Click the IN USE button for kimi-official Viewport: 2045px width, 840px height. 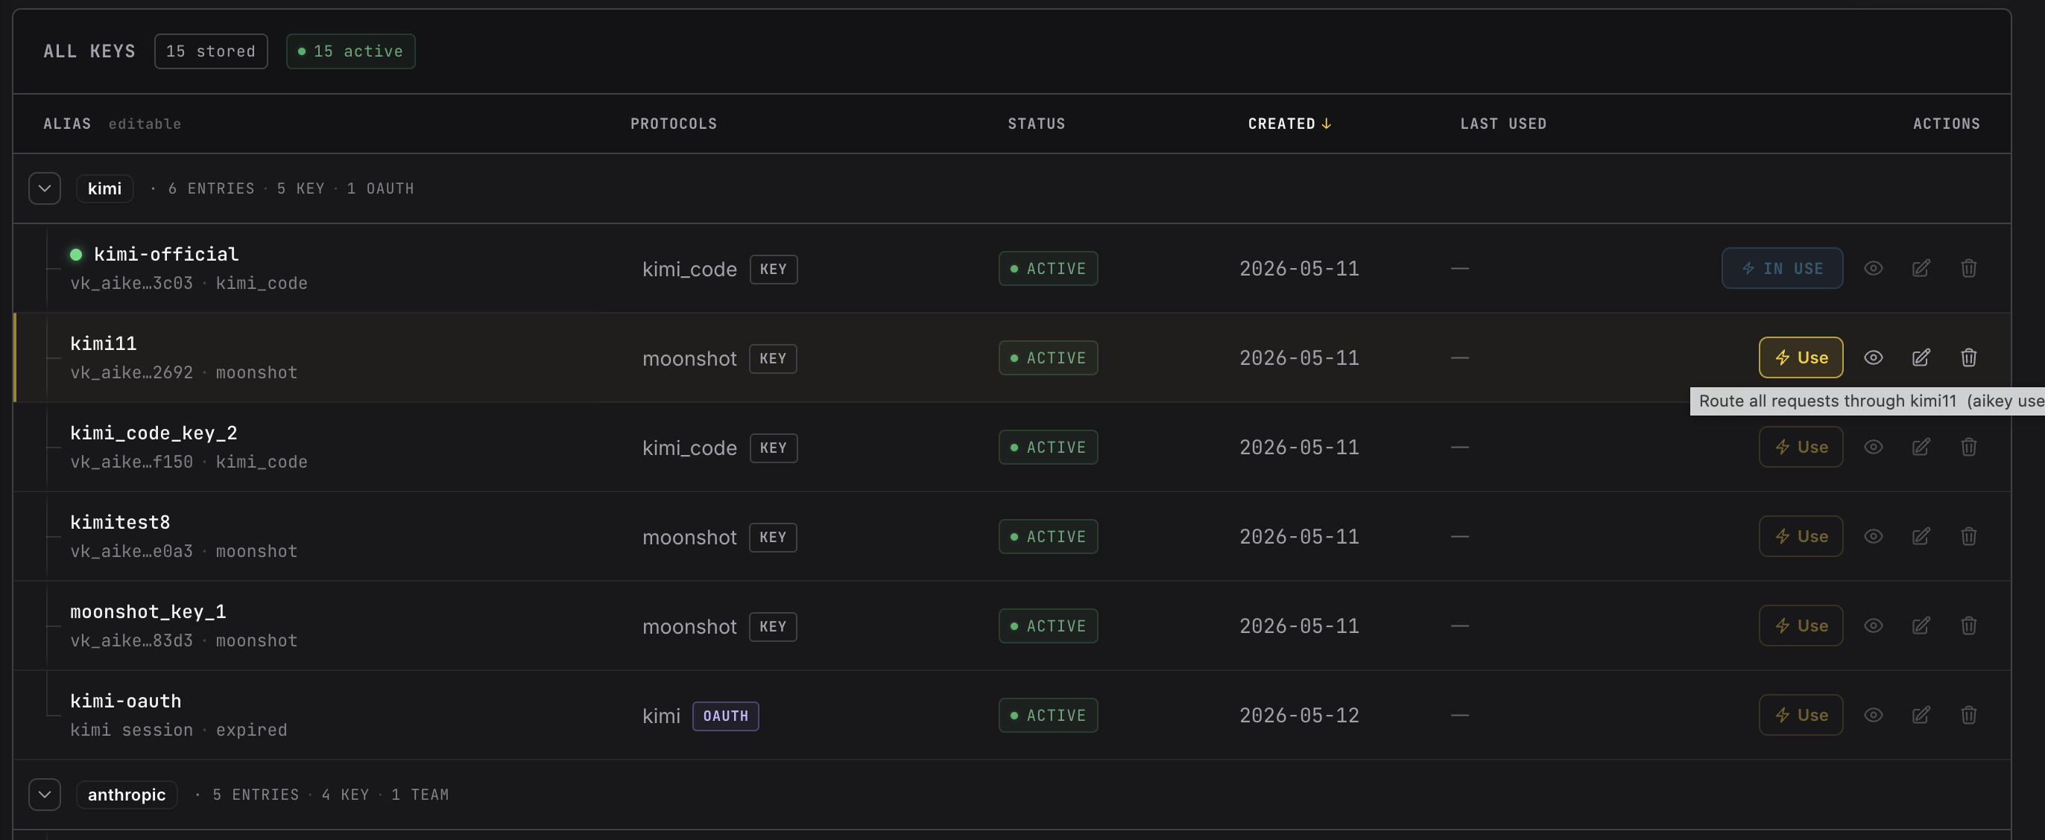pyautogui.click(x=1782, y=269)
